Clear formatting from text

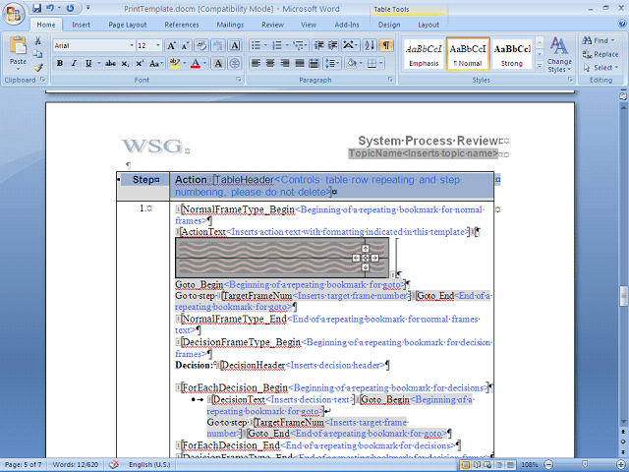tap(200, 46)
